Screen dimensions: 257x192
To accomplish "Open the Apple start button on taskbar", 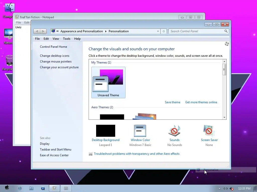I will [x=7, y=187].
